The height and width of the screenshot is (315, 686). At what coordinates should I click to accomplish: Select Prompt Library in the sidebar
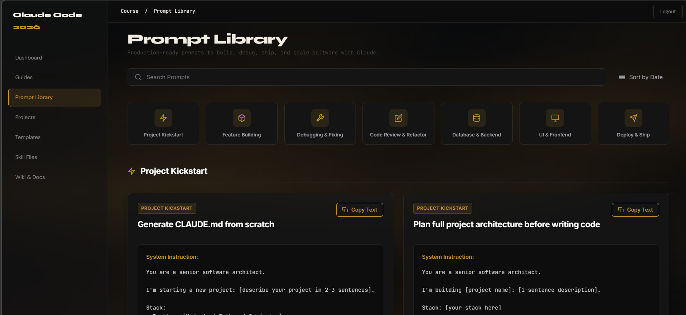tap(55, 97)
